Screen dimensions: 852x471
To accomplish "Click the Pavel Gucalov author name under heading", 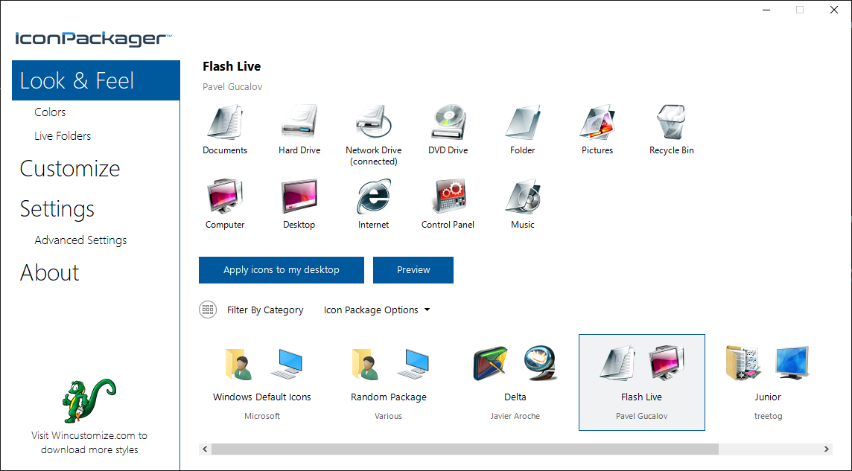I will pyautogui.click(x=232, y=87).
